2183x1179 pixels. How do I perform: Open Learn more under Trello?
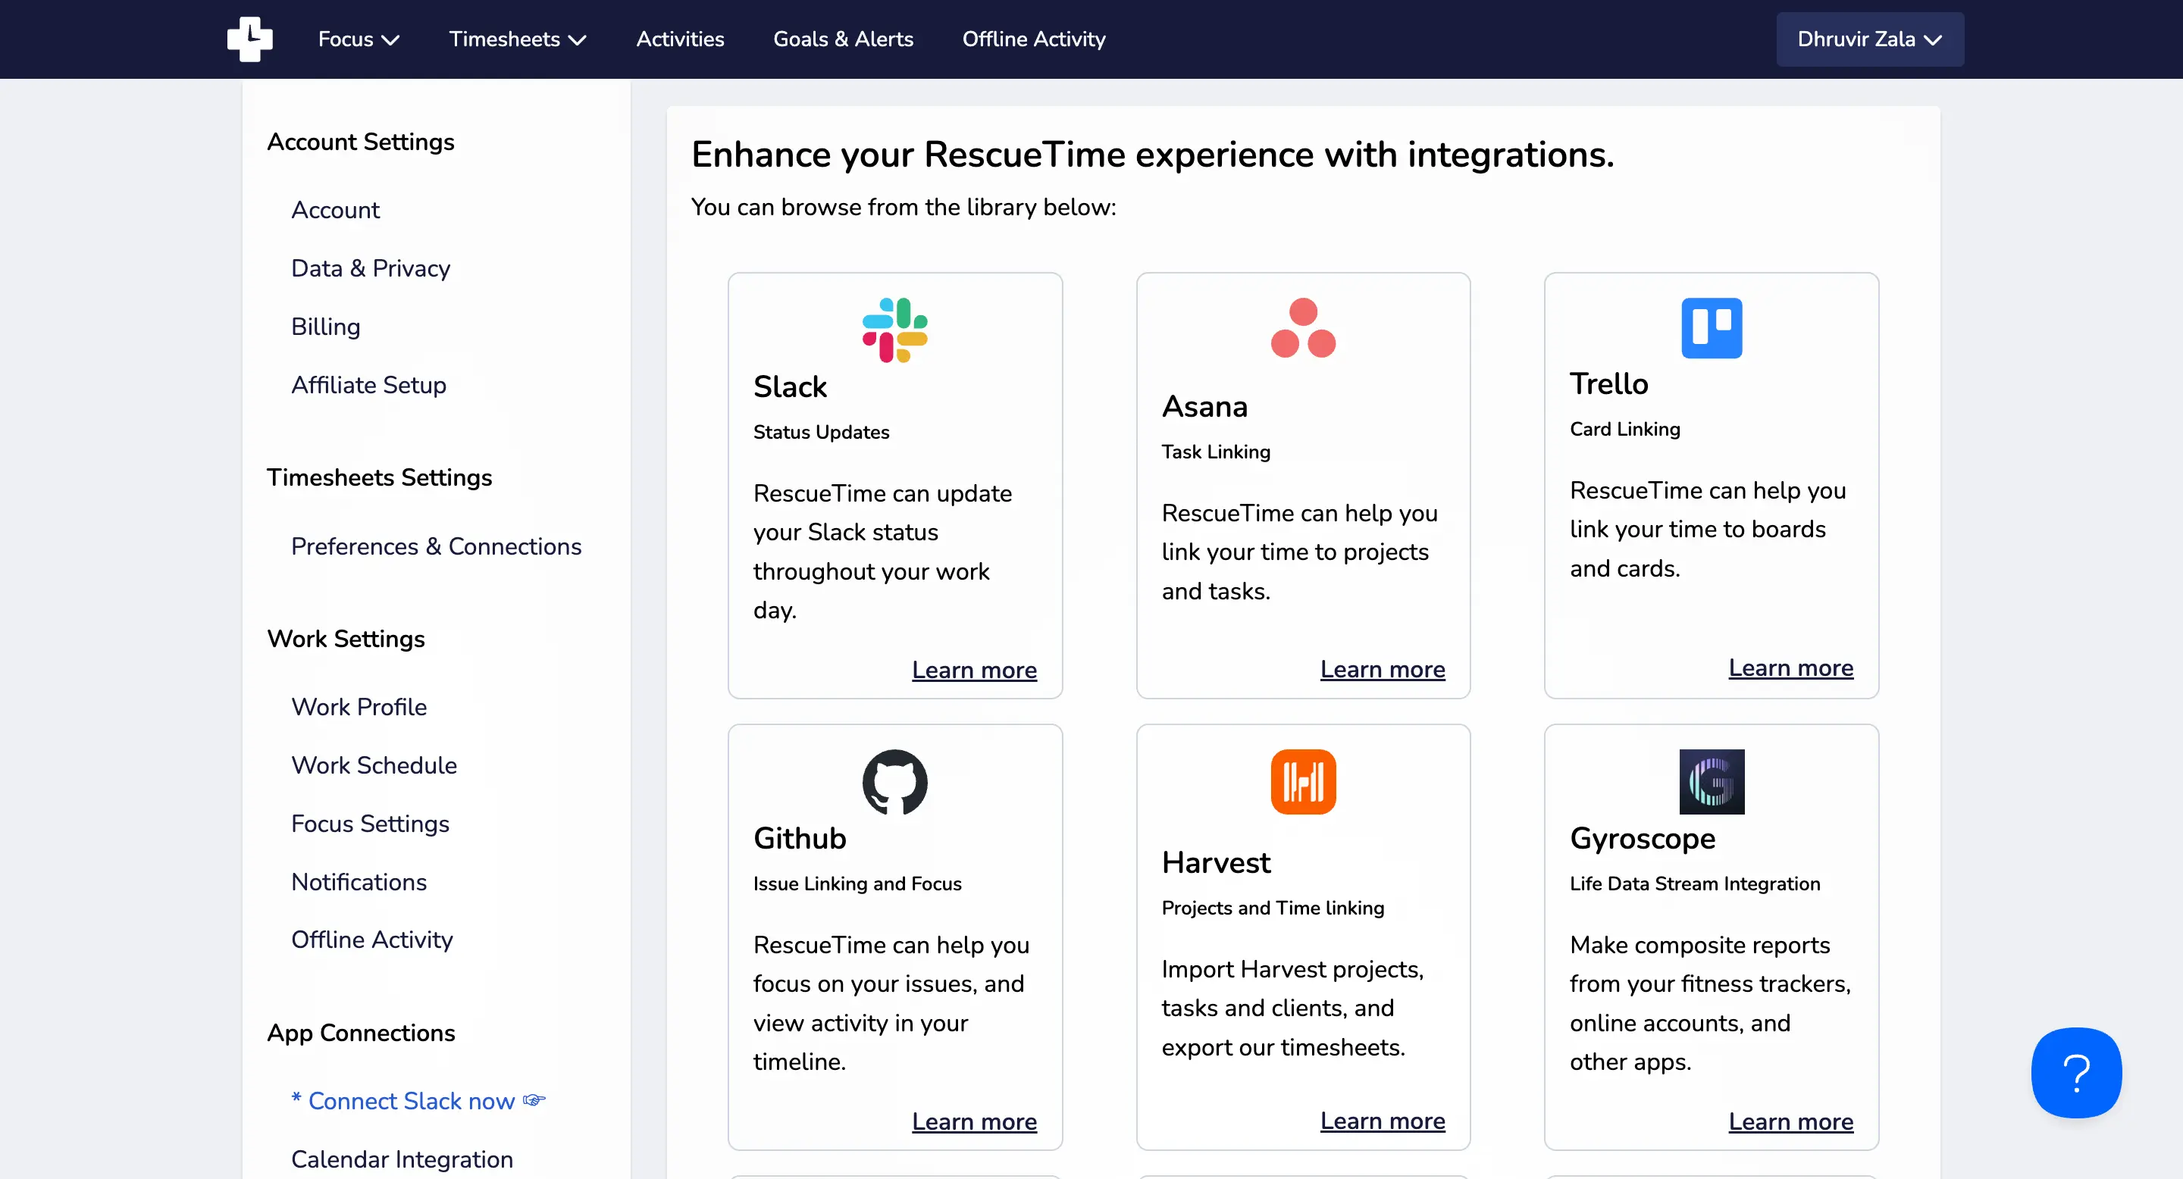point(1790,668)
